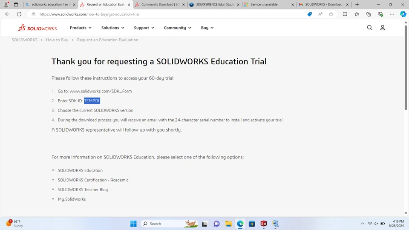This screenshot has width=409, height=230.
Task: Activate the Read aloud icon
Action: (x=320, y=14)
